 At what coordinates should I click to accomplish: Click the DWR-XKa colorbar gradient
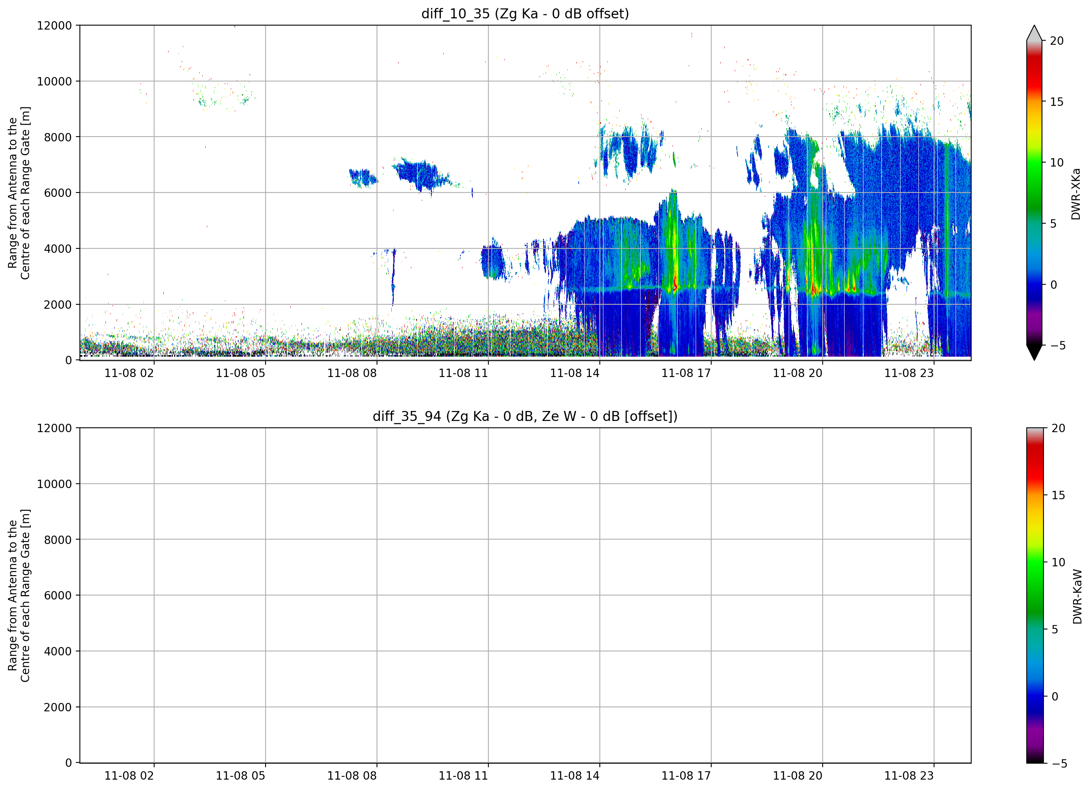(1034, 193)
